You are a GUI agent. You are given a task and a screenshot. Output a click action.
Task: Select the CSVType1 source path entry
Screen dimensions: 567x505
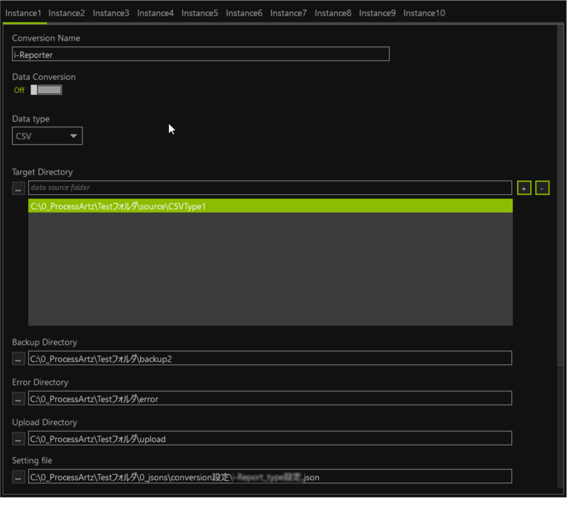tap(269, 206)
